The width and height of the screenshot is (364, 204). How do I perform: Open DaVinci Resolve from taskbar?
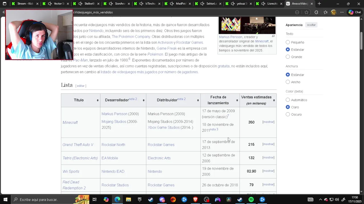tap(229, 199)
